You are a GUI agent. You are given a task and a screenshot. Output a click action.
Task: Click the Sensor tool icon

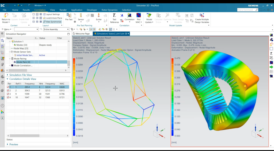81,16
